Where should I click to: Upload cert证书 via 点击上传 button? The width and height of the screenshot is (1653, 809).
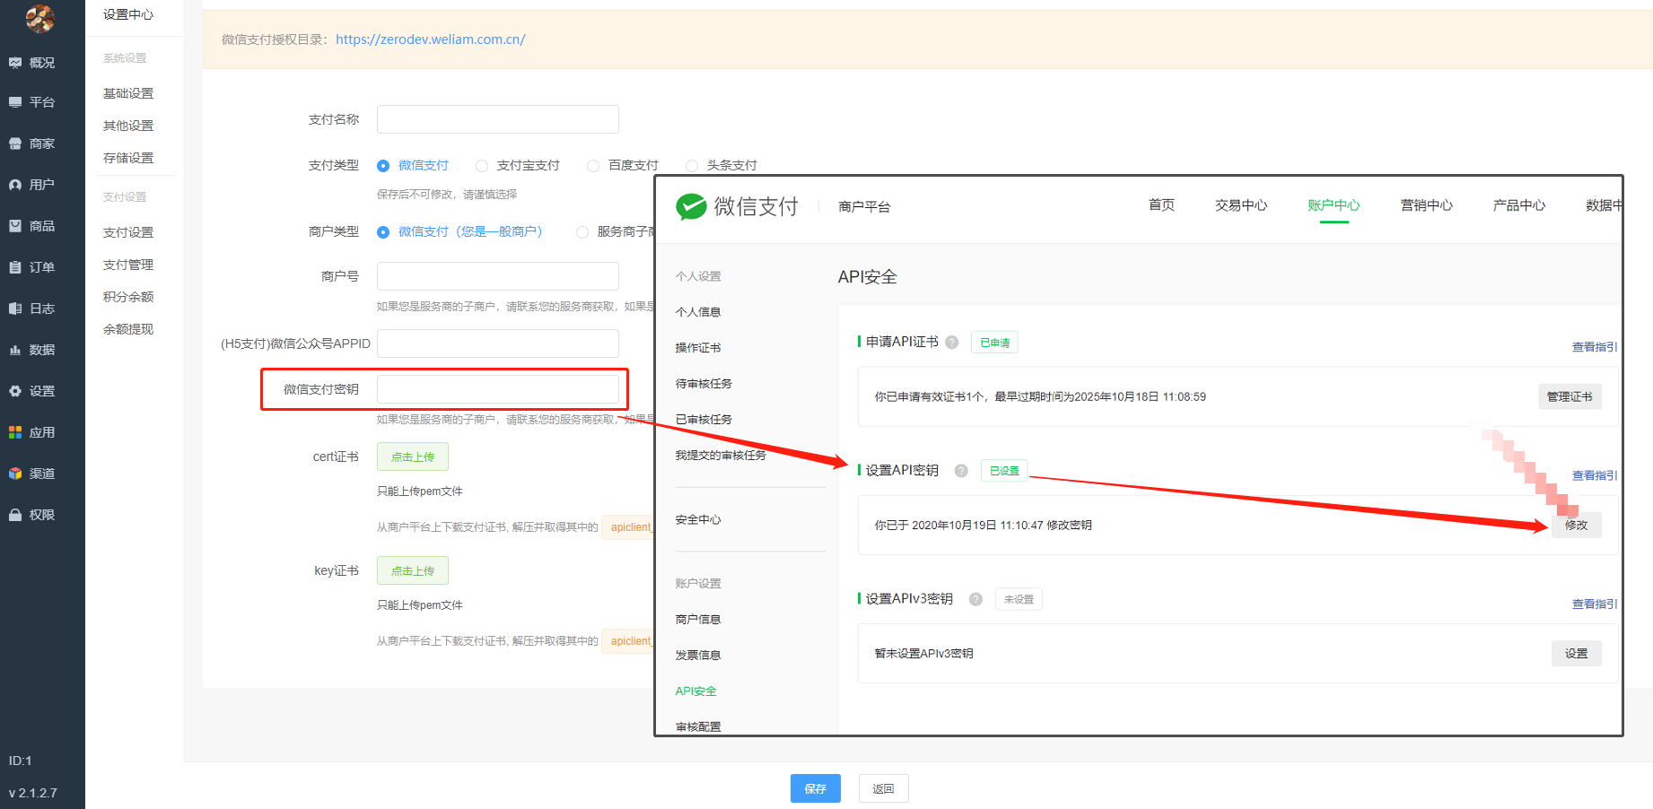coord(413,457)
